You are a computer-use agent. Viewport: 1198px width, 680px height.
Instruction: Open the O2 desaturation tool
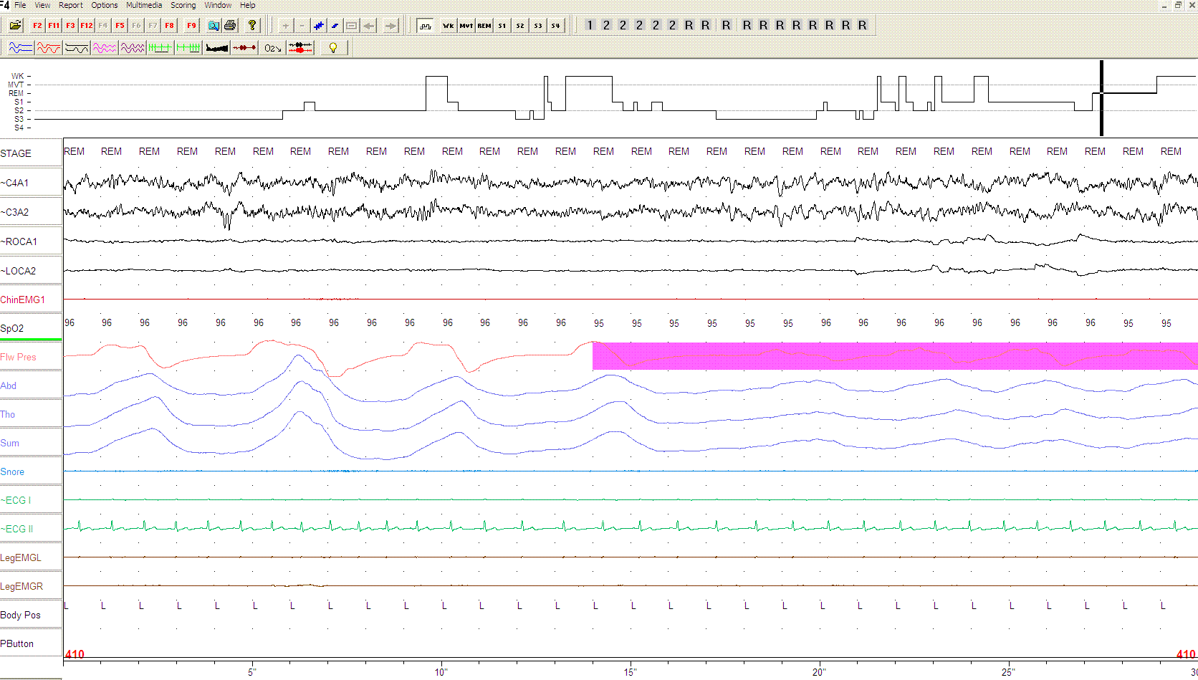[x=272, y=48]
